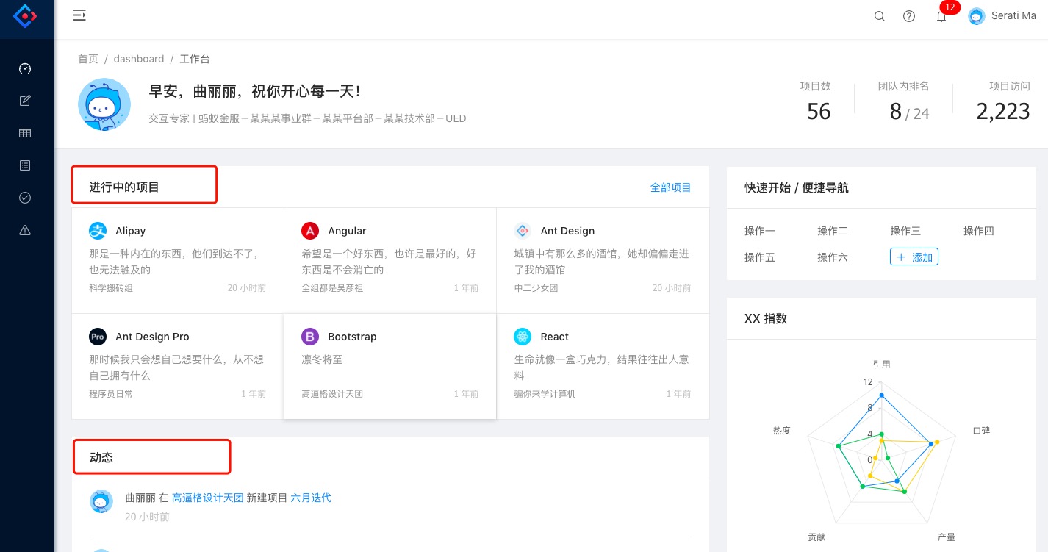The image size is (1048, 552).
Task: Open the profile list icon in sidebar
Action: click(25, 165)
